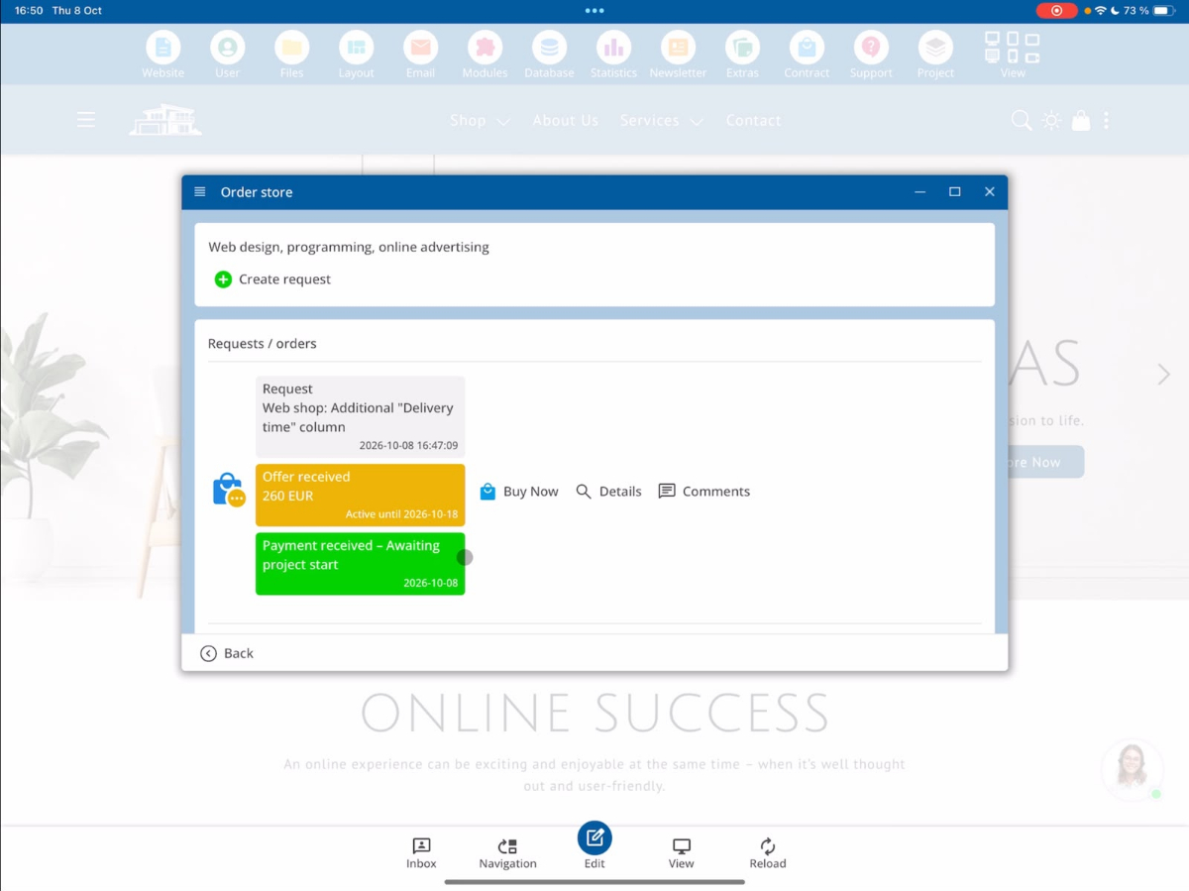Viewport: 1189px width, 891px height.
Task: Open the website hamburger menu
Action: pos(86,120)
